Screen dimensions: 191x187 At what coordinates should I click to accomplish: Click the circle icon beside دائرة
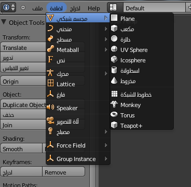(x=114, y=39)
